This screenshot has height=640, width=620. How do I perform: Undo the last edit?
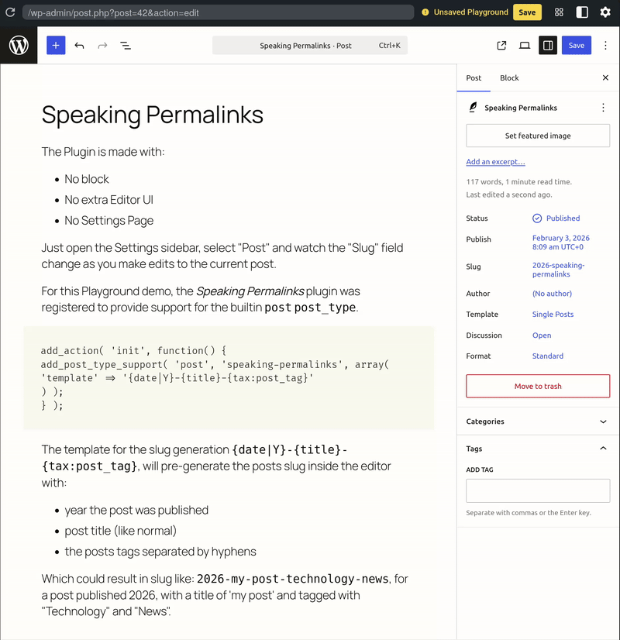(79, 45)
